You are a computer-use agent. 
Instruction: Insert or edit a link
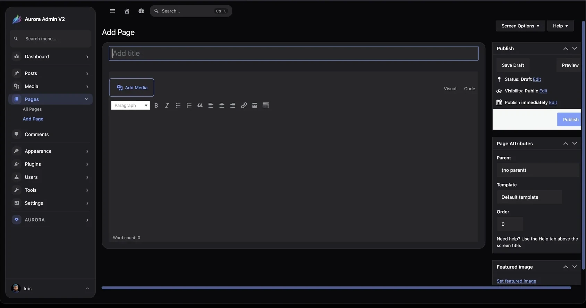point(244,106)
